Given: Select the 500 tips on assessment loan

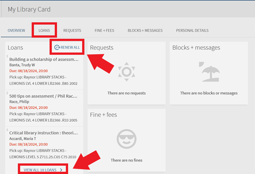Looking at the screenshot, I should pyautogui.click(x=43, y=95).
